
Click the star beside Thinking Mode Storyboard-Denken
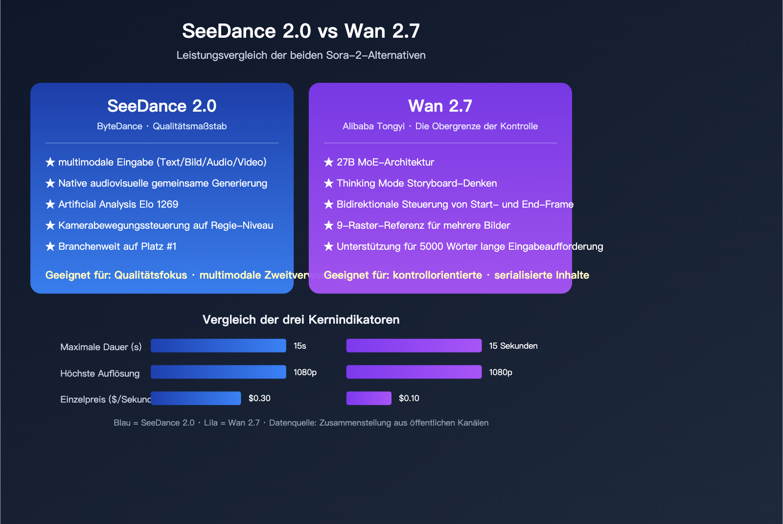pos(328,183)
